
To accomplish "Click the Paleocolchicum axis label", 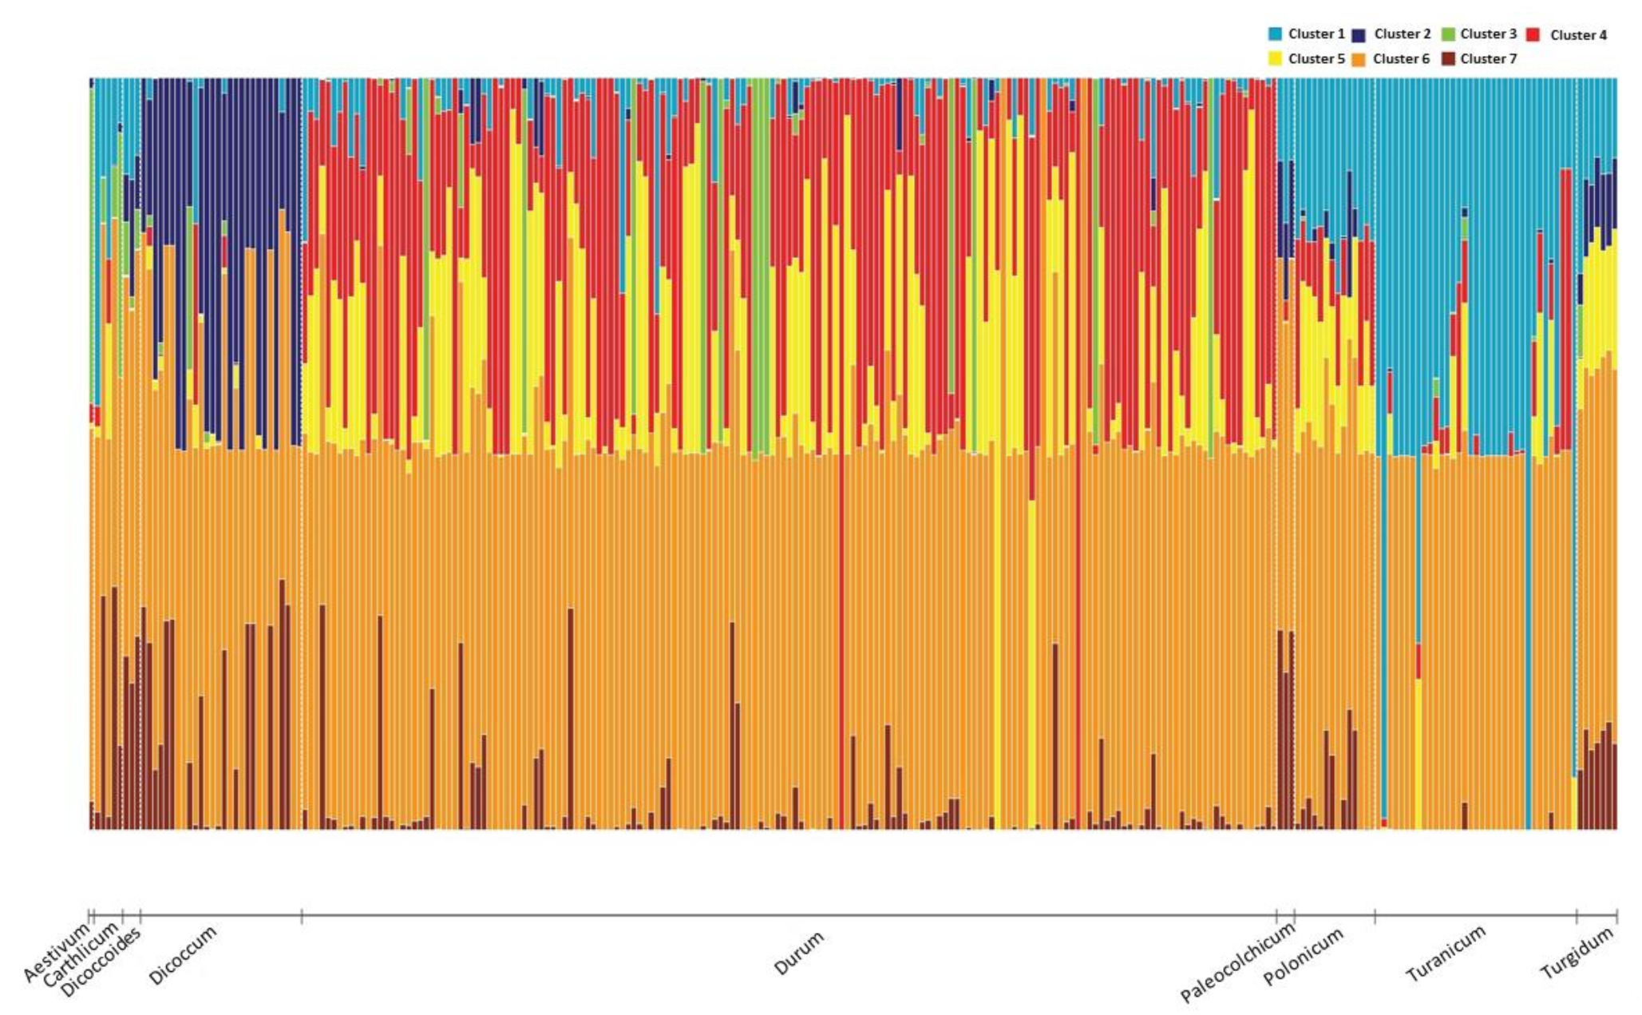I will (x=1236, y=964).
